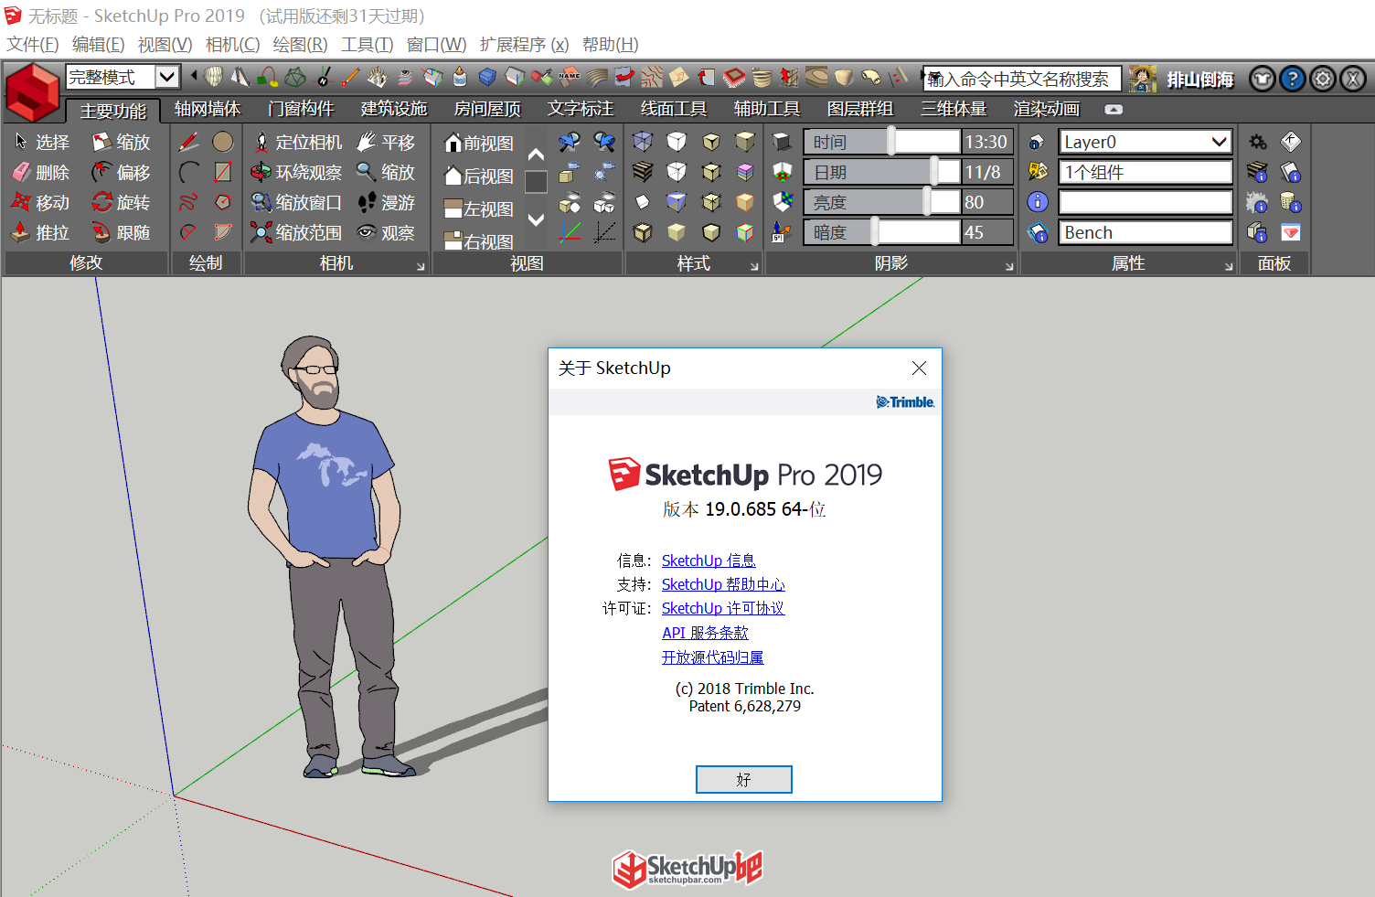Select the 旋转 rotate tool
The image size is (1375, 897).
[122, 202]
